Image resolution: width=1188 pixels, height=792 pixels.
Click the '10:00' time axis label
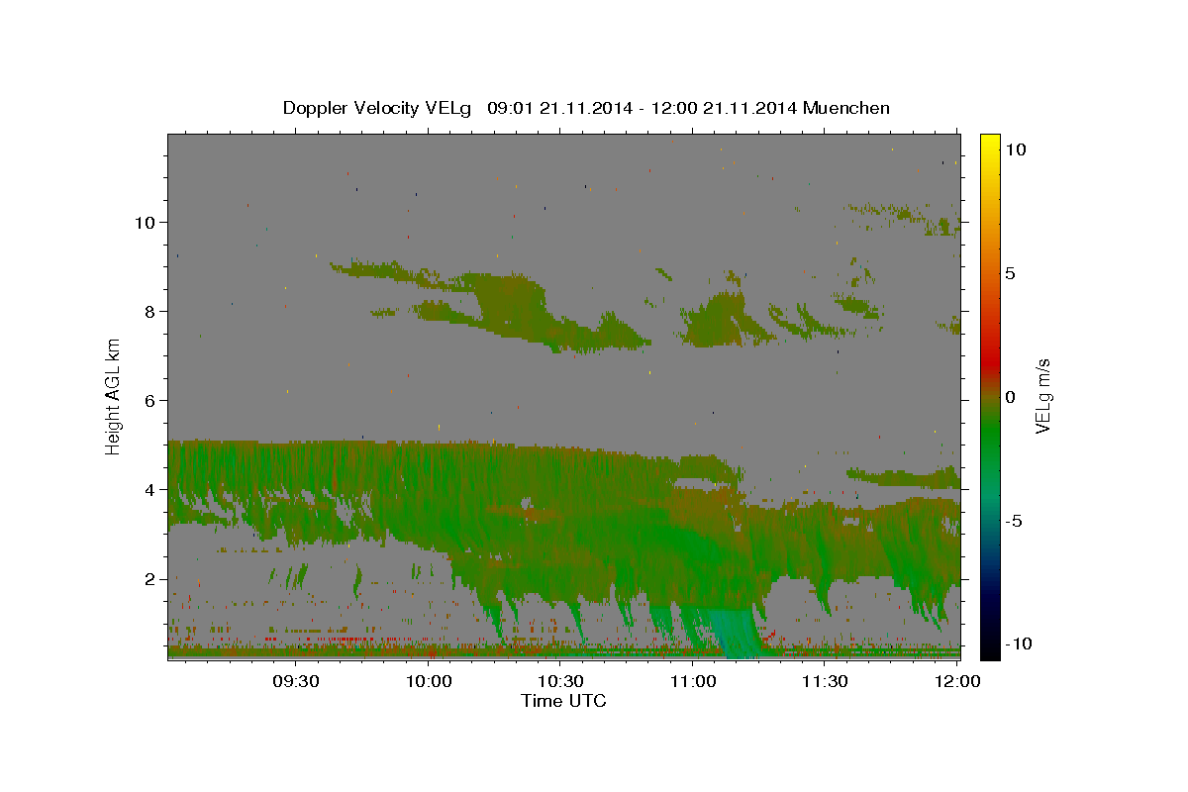point(428,681)
